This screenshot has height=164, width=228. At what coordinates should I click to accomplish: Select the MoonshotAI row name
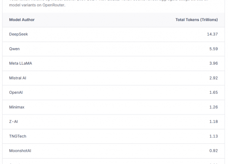coord(20,151)
